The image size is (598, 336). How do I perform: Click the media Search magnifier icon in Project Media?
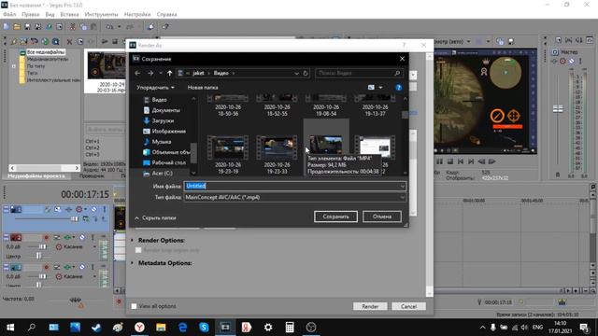(56, 41)
